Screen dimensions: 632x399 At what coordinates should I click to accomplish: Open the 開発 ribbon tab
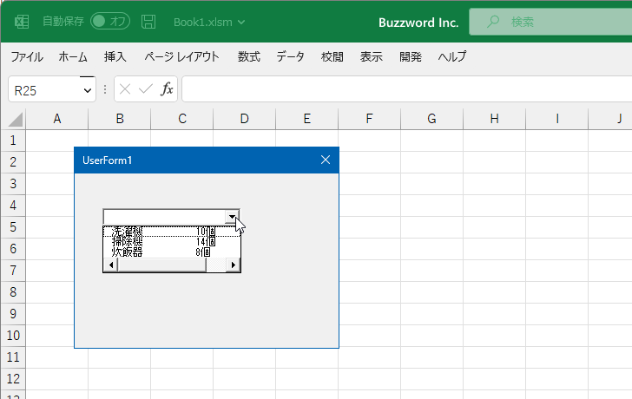[x=411, y=56]
